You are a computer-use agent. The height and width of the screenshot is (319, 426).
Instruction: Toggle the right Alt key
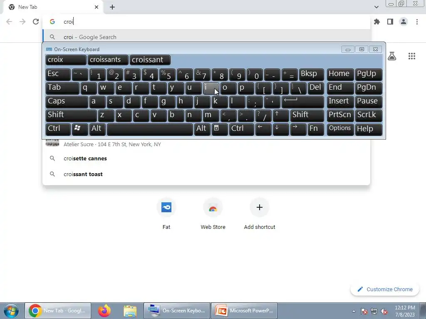pos(202,129)
